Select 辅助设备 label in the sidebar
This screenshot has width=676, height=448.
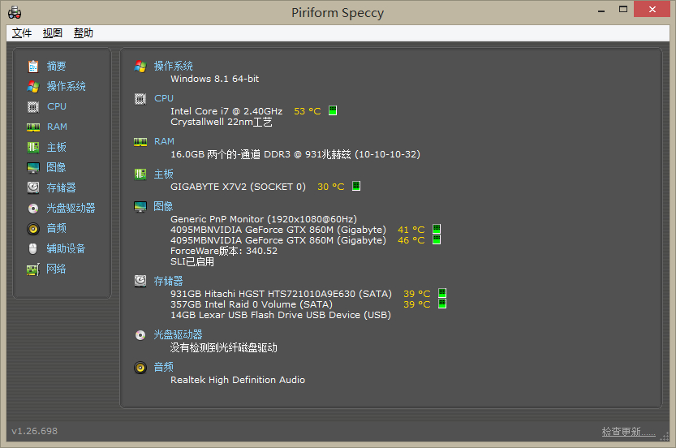tap(66, 249)
